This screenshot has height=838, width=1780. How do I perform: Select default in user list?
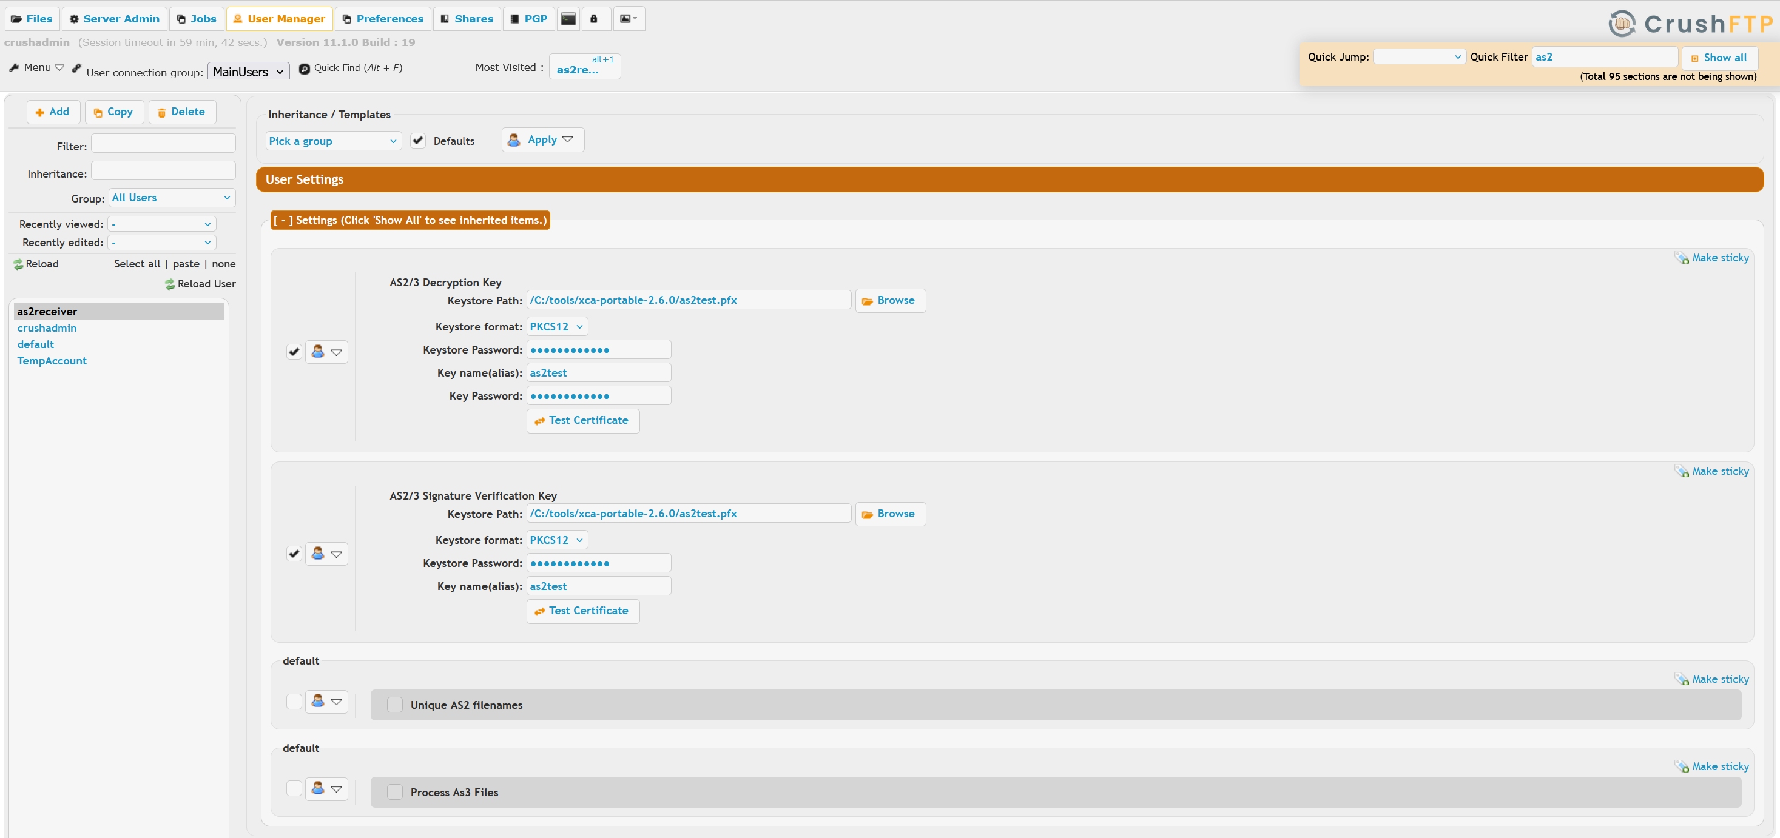point(35,344)
